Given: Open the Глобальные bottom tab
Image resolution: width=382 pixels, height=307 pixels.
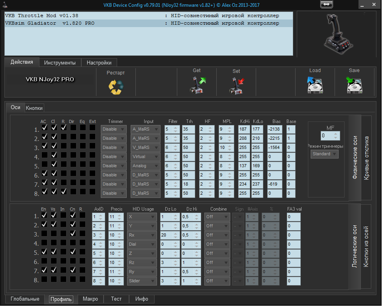Looking at the screenshot, I should pos(25,299).
